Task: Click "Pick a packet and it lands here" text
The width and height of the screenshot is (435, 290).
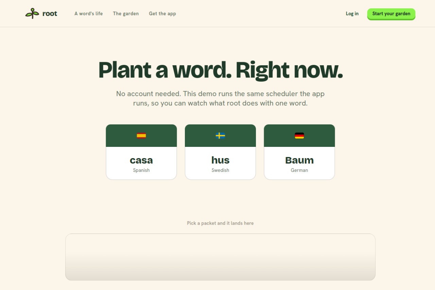Action: (x=220, y=223)
